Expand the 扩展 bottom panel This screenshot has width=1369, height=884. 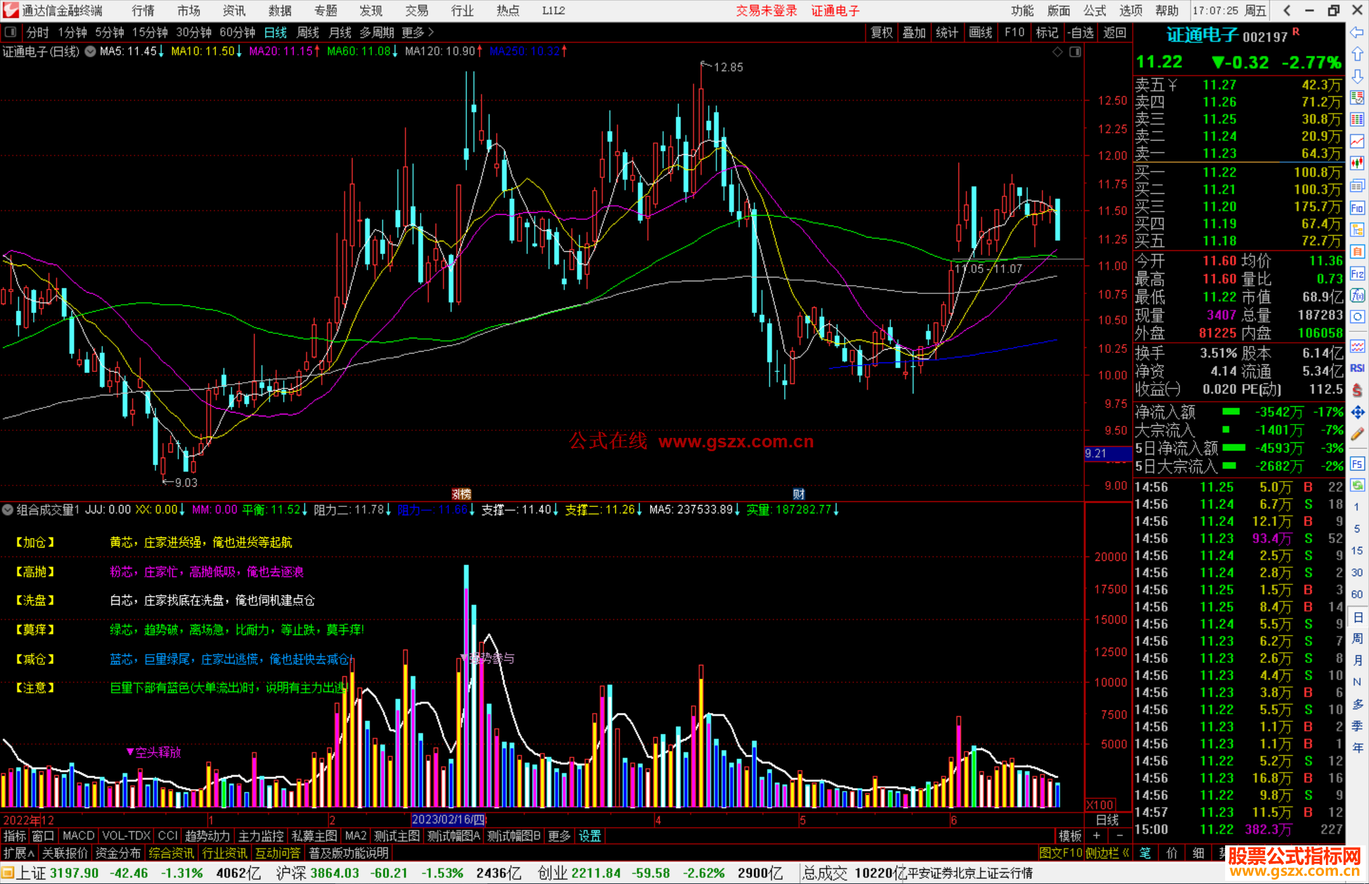19,853
